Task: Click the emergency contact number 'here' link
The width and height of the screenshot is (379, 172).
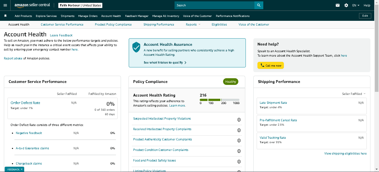Action: [x=75, y=49]
